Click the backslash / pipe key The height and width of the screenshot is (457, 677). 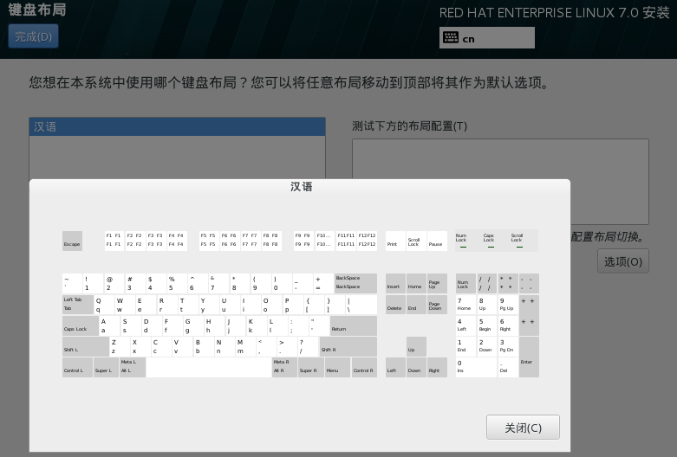pyautogui.click(x=361, y=304)
